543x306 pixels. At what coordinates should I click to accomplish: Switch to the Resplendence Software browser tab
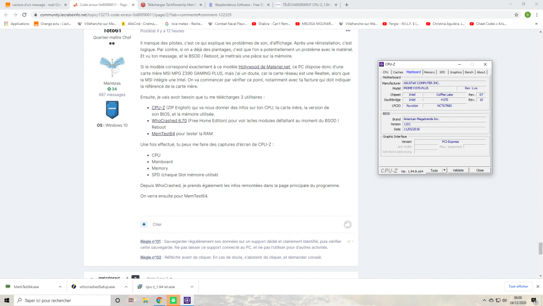(x=238, y=5)
